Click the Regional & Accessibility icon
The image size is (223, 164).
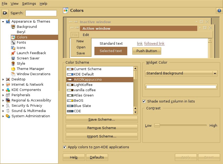[8, 100]
